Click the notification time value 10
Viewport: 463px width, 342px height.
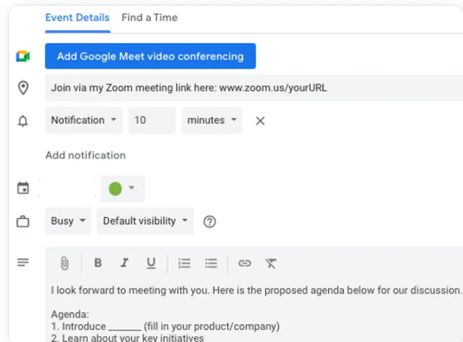click(x=152, y=120)
